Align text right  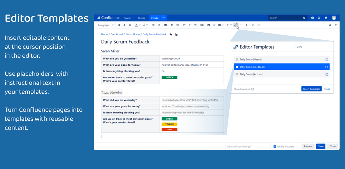click(x=195, y=25)
